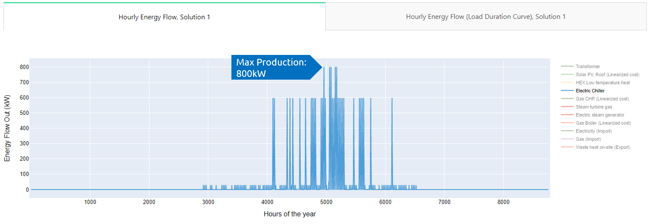Open the Load Duration Curve tab

[485, 16]
